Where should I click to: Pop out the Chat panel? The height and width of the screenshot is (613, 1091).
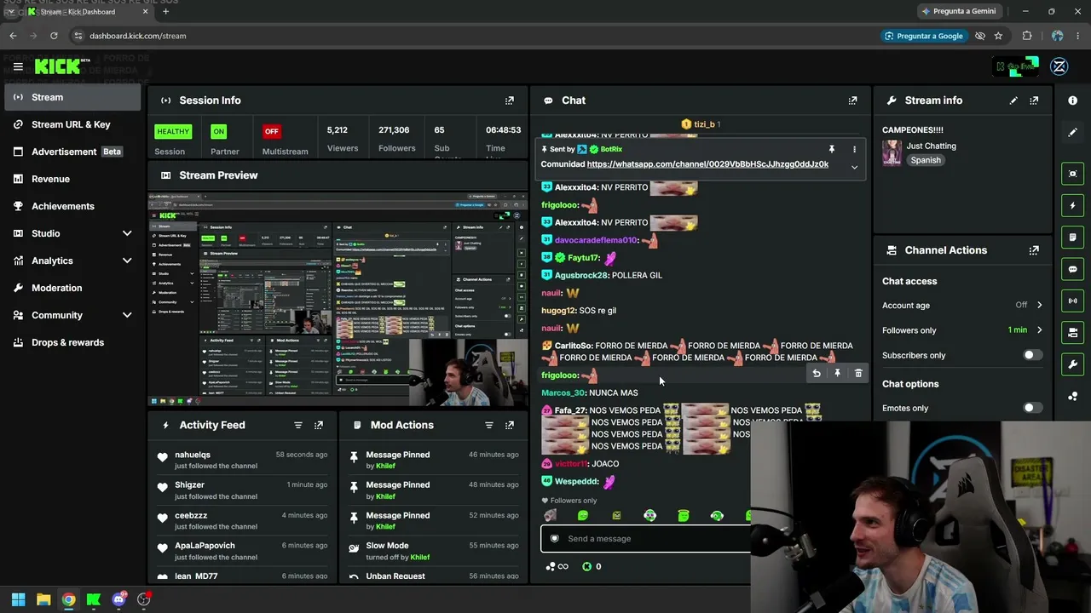coord(852,100)
